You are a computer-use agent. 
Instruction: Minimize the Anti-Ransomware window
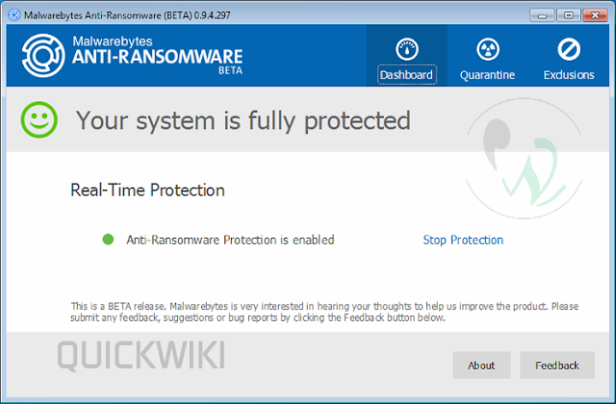tap(542, 15)
